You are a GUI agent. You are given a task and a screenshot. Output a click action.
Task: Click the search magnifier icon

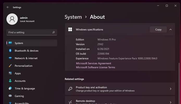pos(54,32)
